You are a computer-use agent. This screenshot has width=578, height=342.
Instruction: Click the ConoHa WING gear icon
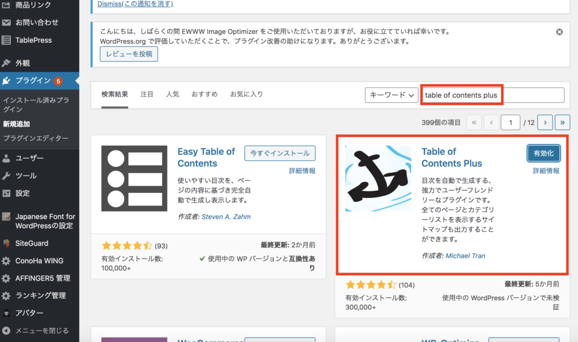pos(6,261)
